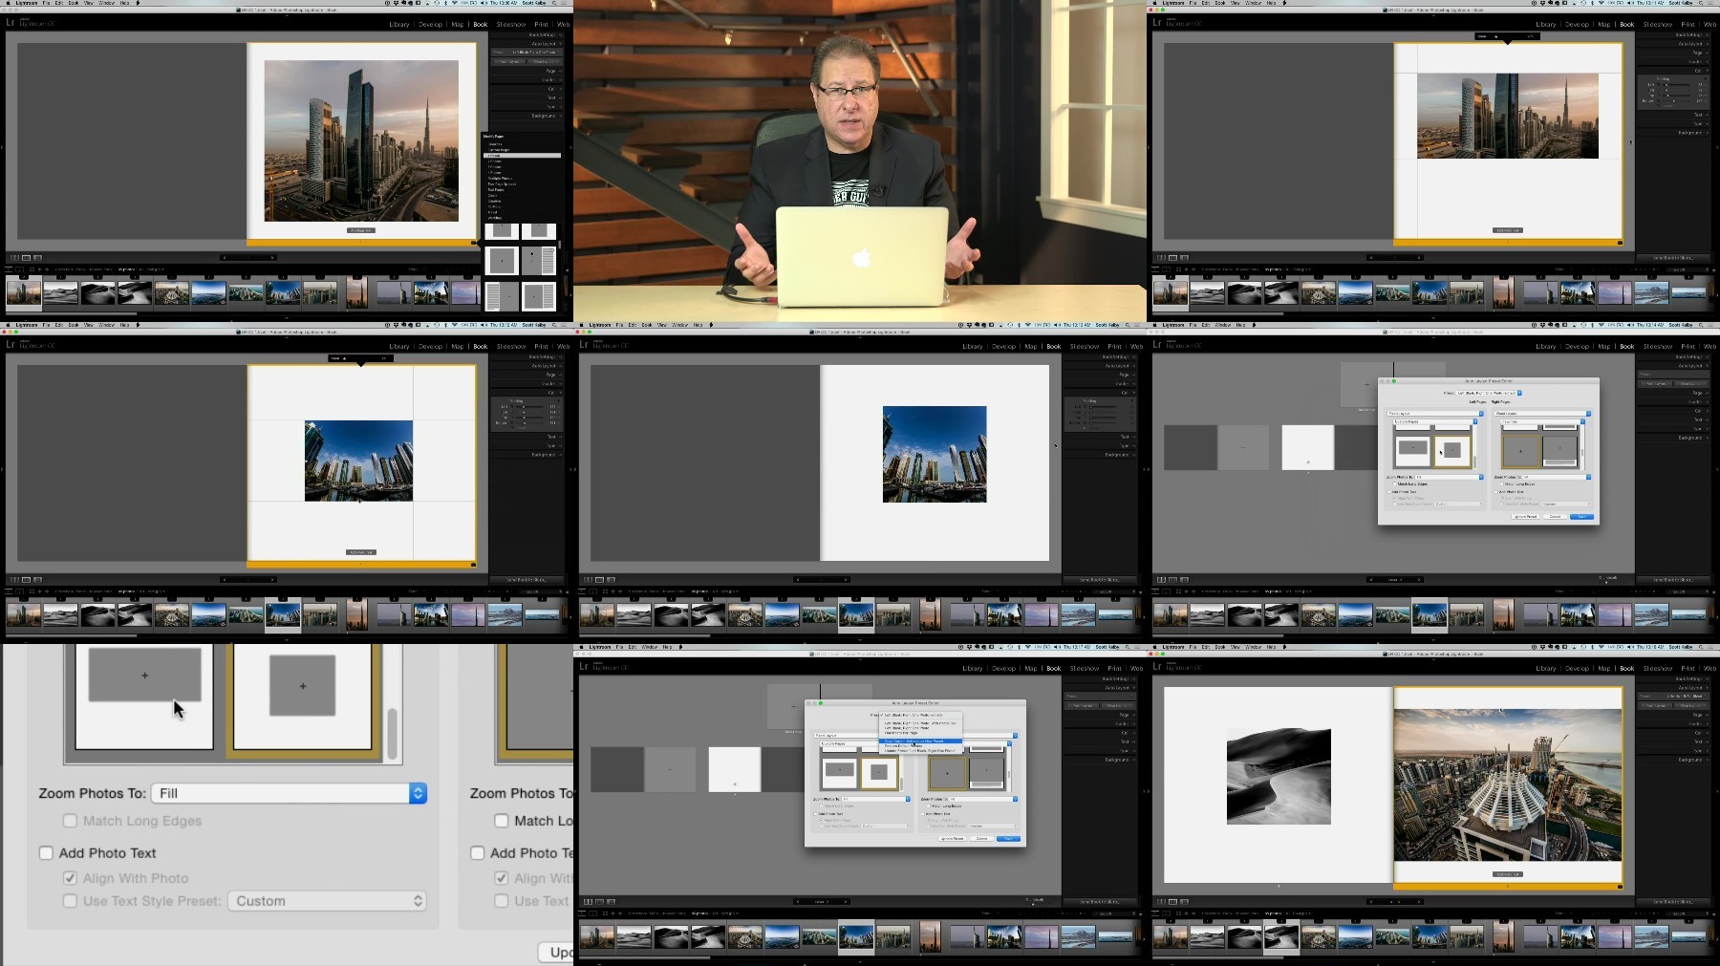Select the black-and-white dune photo on the bottom-right frame's left page

[1279, 776]
